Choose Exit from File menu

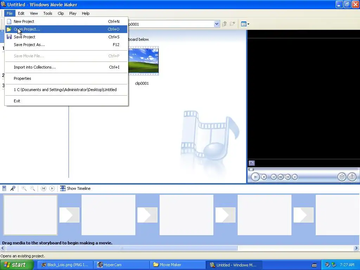point(66,101)
